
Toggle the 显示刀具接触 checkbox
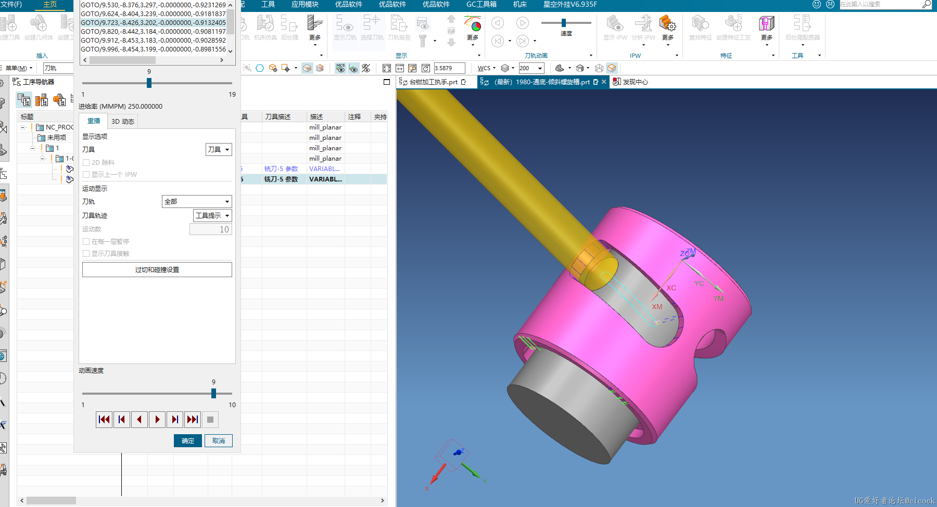(86, 254)
